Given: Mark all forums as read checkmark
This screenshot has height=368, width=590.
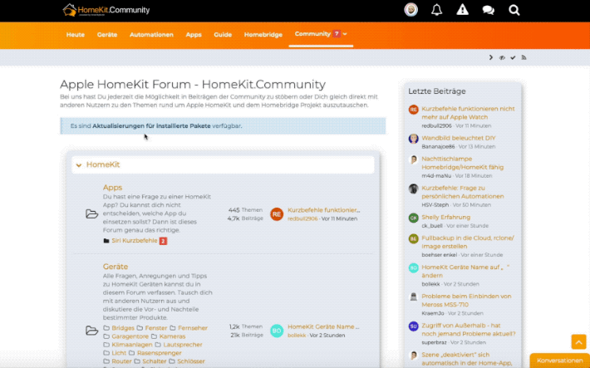Looking at the screenshot, I should click(513, 57).
